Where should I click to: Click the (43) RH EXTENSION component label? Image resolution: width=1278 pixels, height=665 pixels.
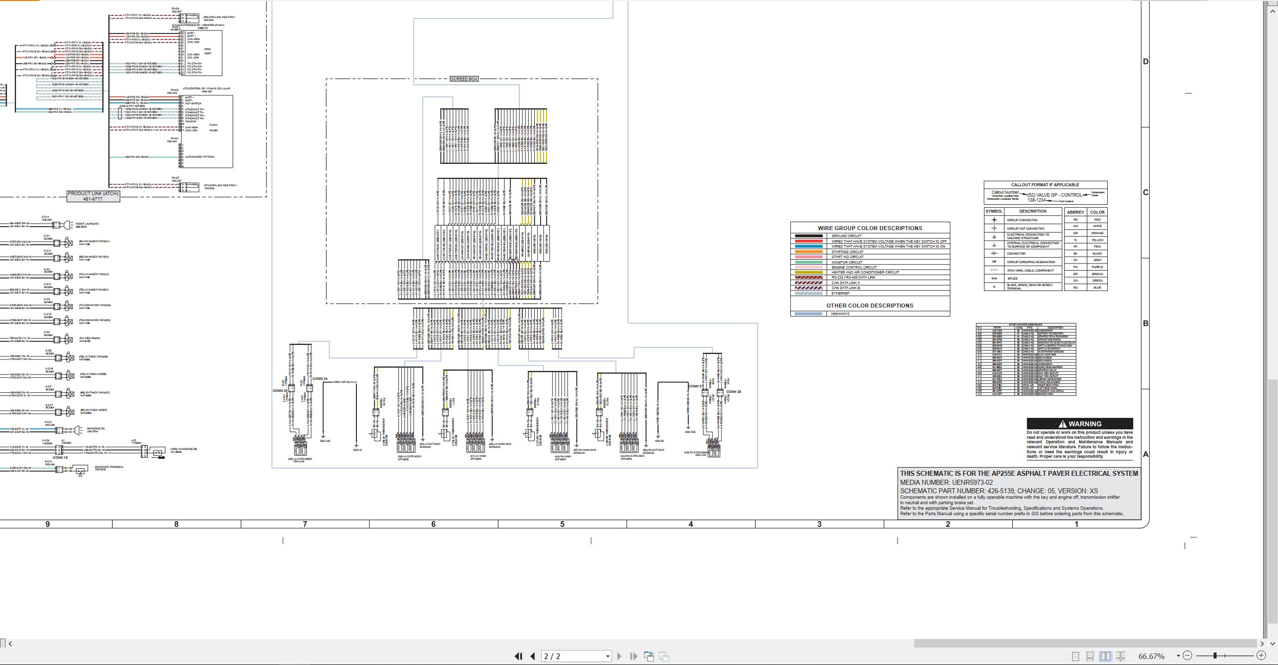tap(696, 452)
